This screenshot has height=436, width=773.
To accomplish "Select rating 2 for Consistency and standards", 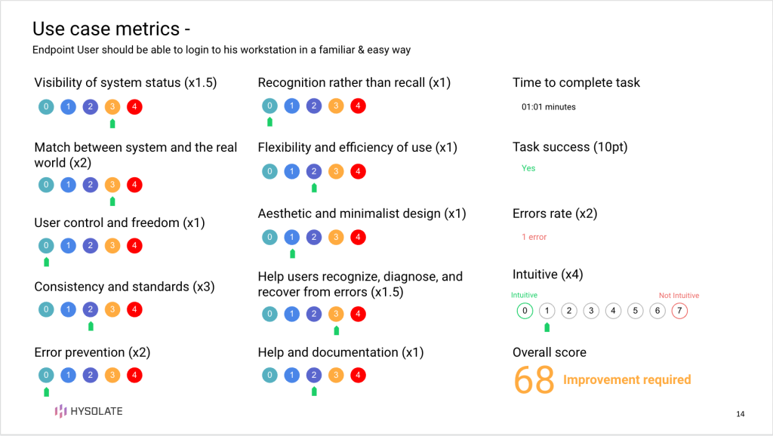I will 90,309.
